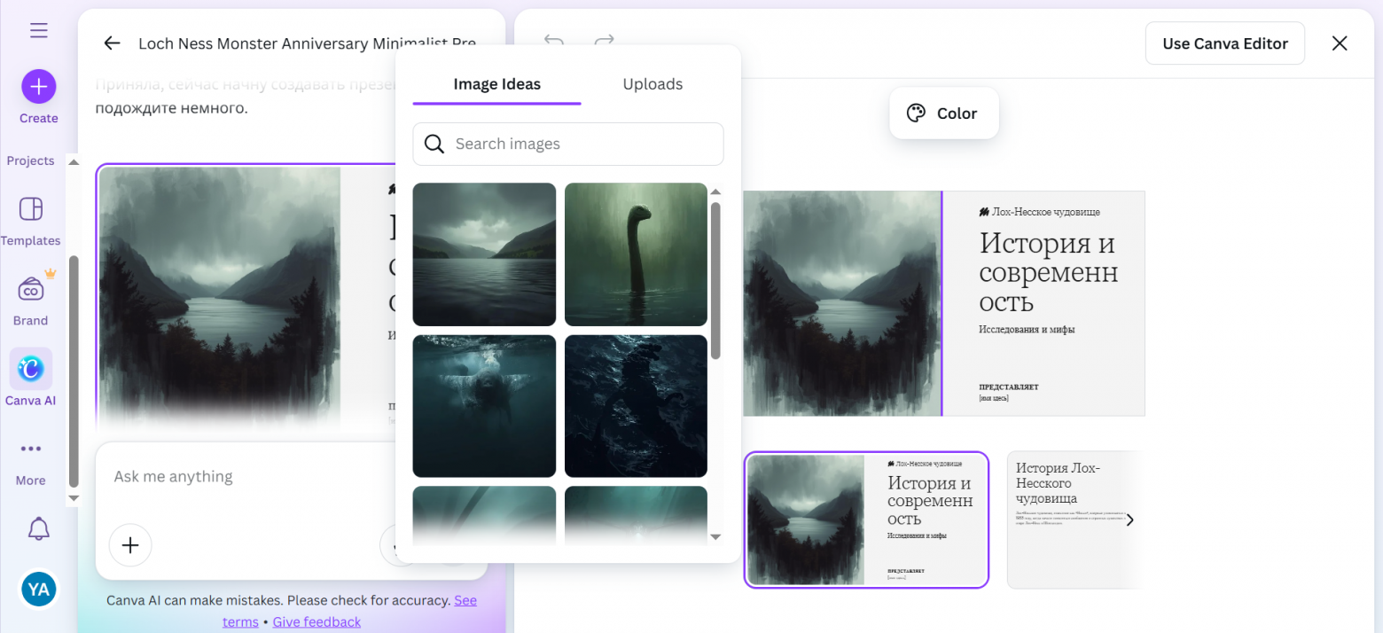Show next slides with right chevron
Viewport: 1383px width, 633px height.
pos(1129,520)
